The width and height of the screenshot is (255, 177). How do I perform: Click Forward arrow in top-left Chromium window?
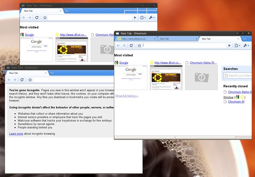pyautogui.click(x=29, y=18)
